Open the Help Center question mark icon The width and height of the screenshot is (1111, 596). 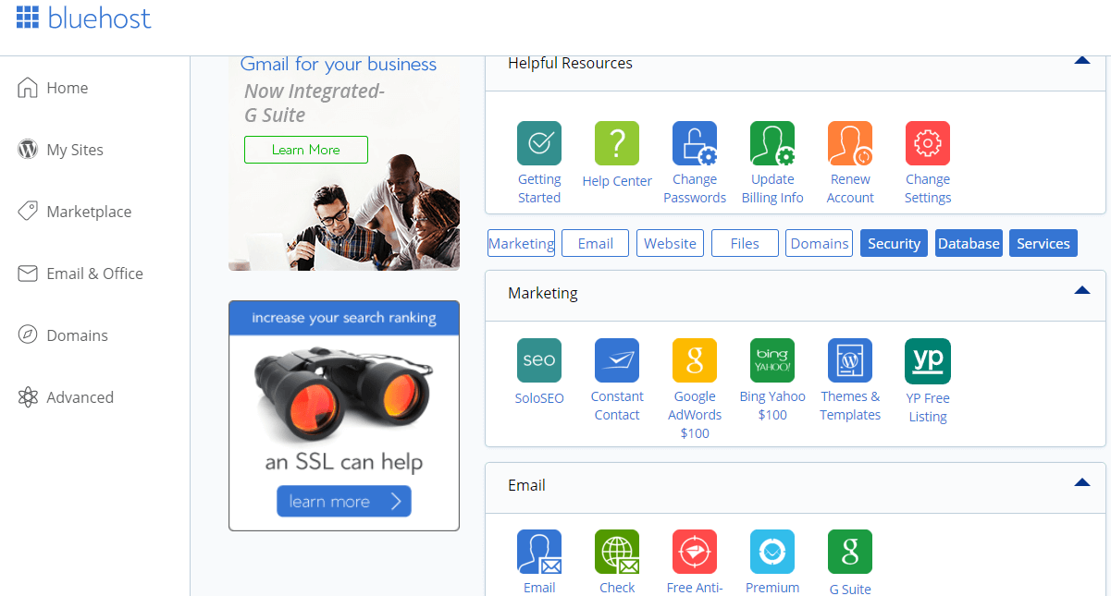(617, 143)
